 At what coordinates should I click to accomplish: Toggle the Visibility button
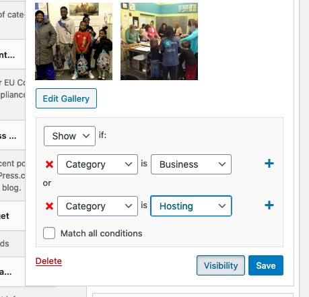click(x=221, y=265)
